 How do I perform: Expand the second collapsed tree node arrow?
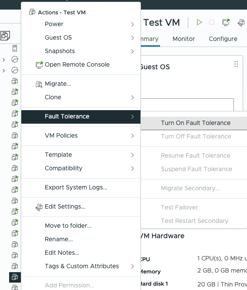(3, 71)
